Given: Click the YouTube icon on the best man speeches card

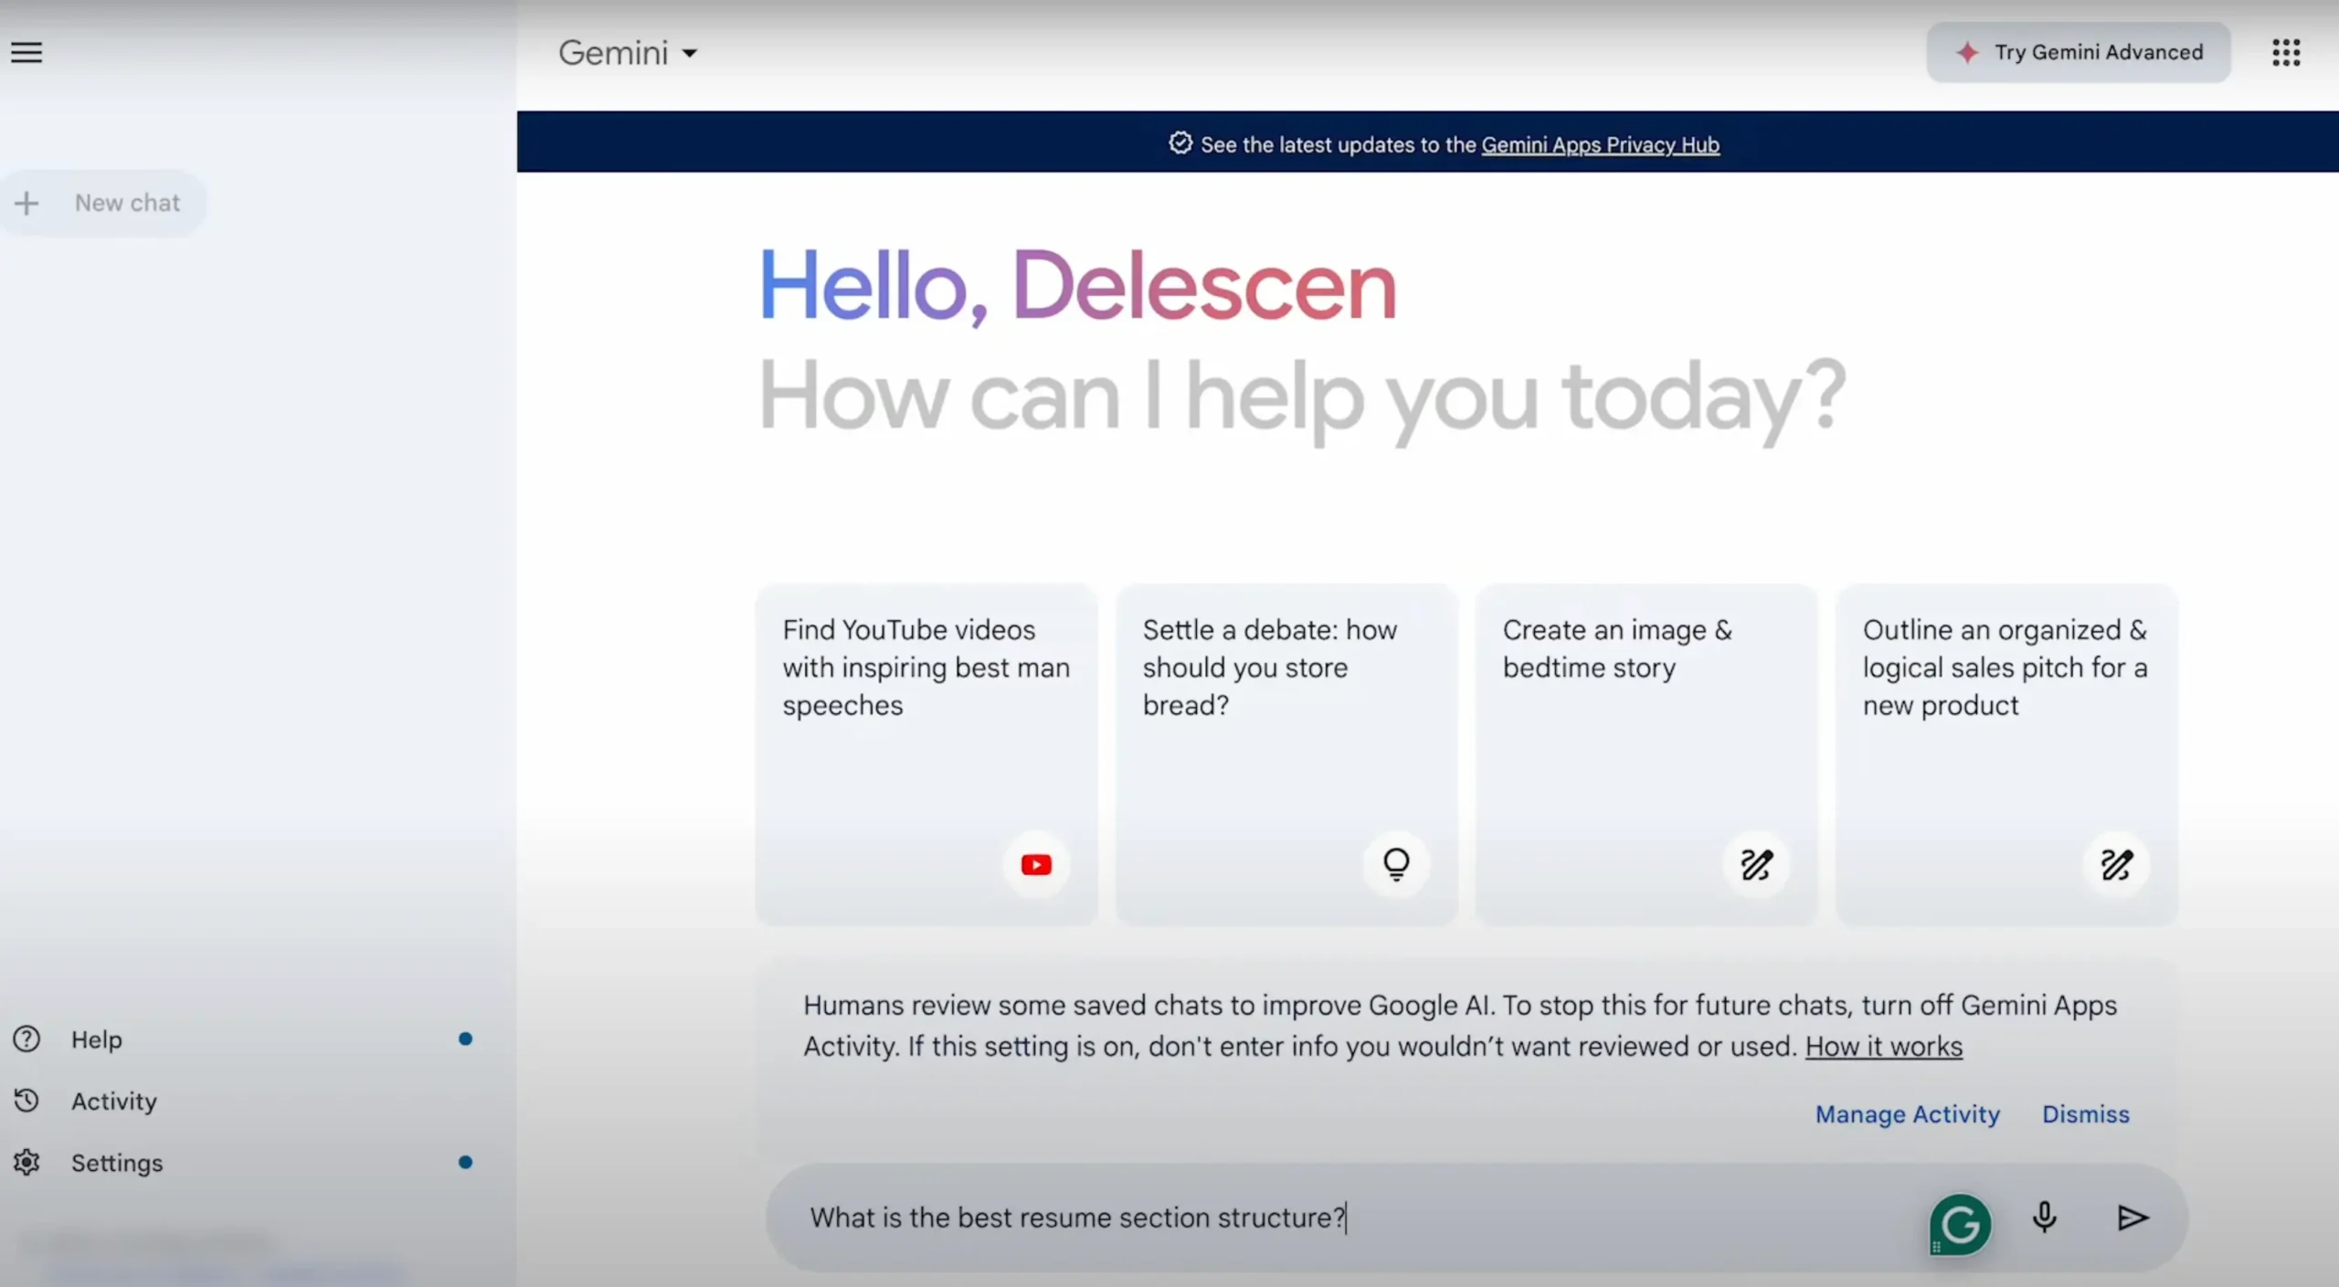Looking at the screenshot, I should coord(1036,864).
